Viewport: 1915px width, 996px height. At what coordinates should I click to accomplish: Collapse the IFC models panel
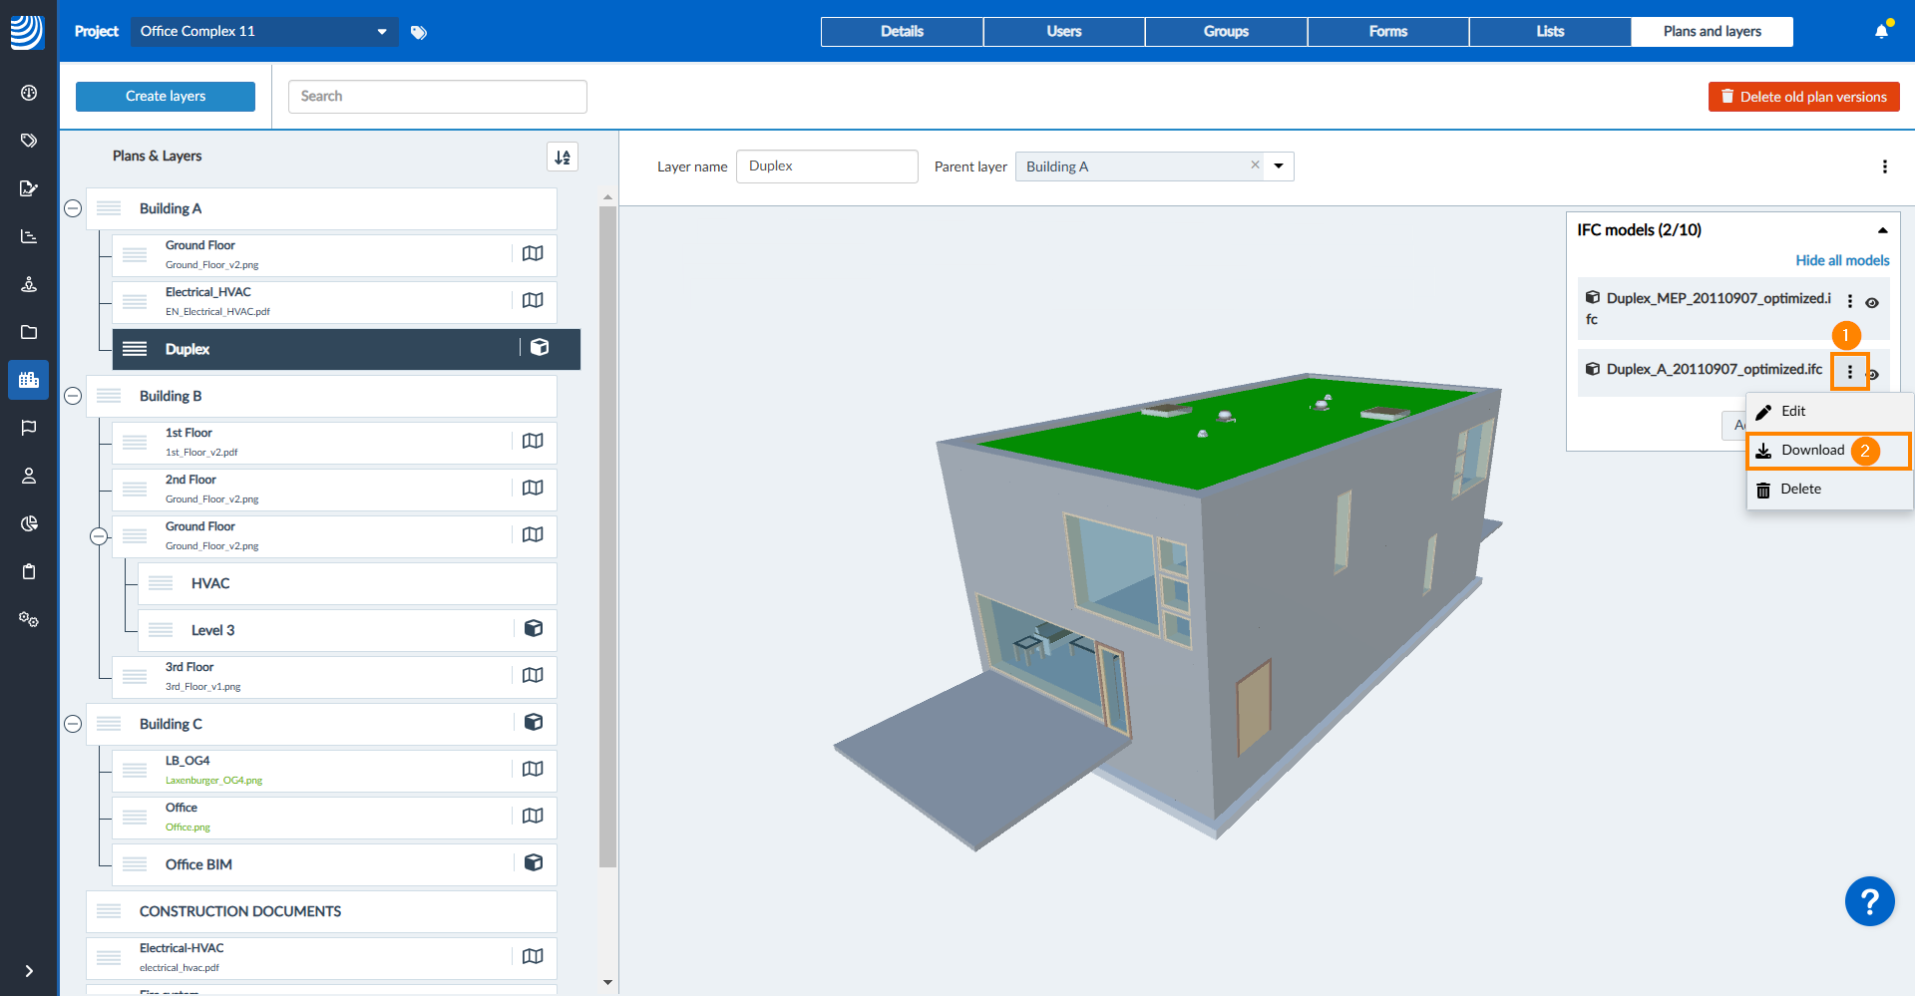[x=1882, y=230]
